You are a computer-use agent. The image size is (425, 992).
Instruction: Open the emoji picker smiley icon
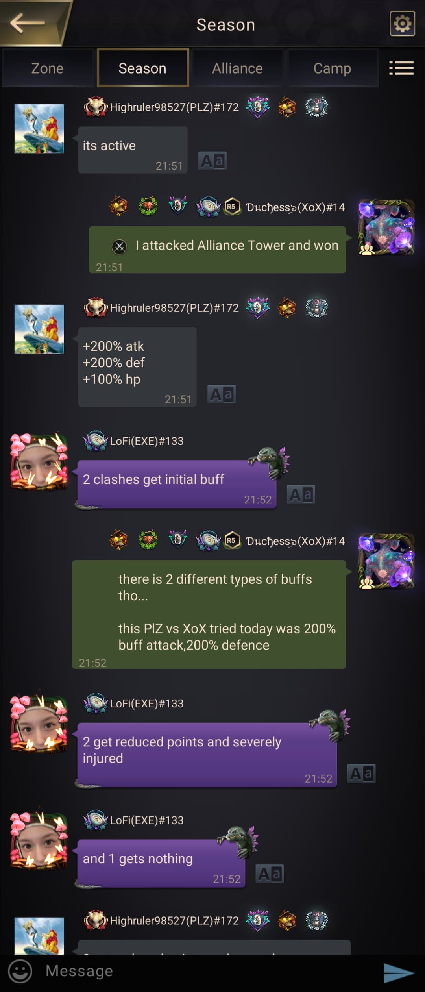tap(20, 971)
